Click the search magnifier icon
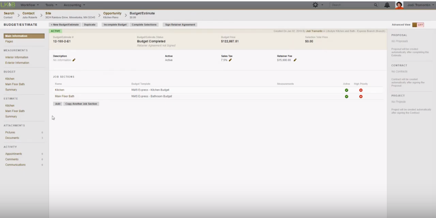The width and height of the screenshot is (436, 218). point(376,5)
